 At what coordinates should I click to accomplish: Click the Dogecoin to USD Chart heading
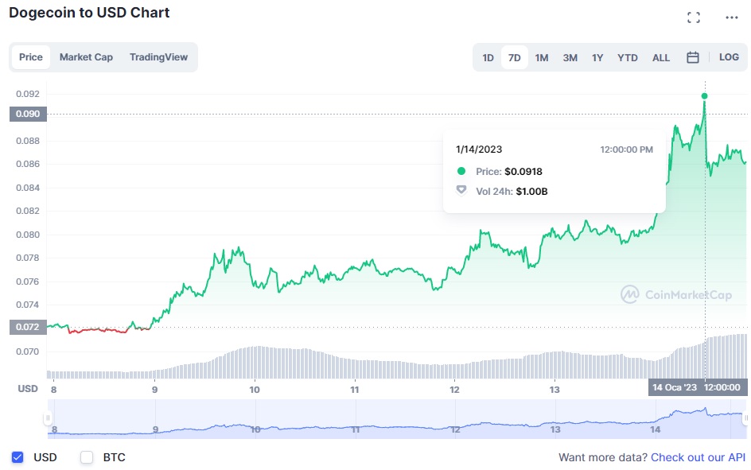90,13
